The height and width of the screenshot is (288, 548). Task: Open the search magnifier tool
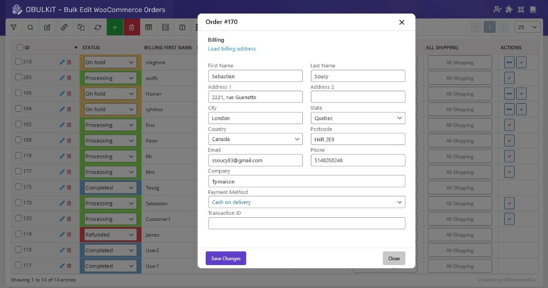point(30,27)
